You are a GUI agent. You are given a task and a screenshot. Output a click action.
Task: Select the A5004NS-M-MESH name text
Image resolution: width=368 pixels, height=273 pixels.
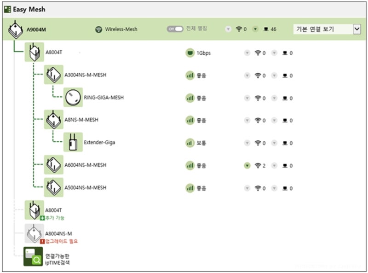[x=86, y=187]
